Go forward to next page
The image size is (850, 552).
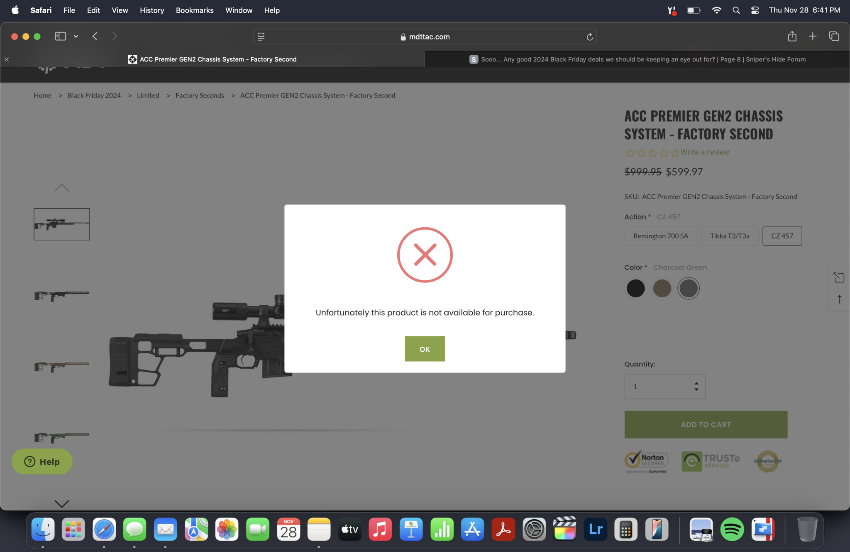(115, 36)
